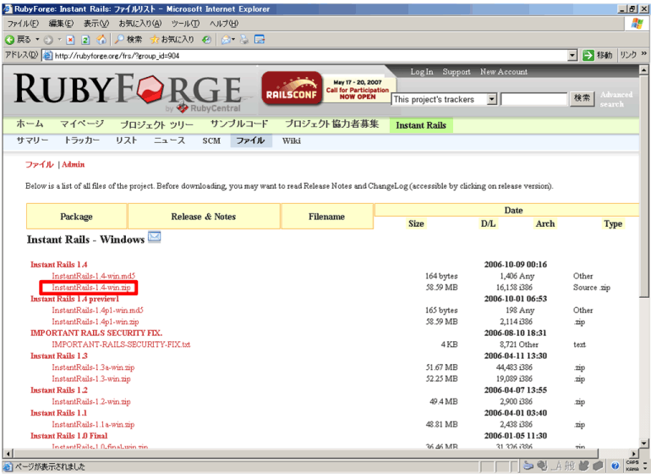This screenshot has width=651, height=474.
Task: Click the Mail icon in toolbar
Action: [x=227, y=40]
